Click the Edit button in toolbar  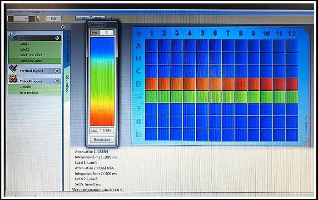[x=53, y=19]
